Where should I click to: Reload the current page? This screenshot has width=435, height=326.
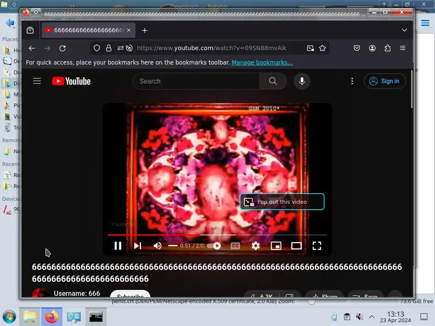62,48
